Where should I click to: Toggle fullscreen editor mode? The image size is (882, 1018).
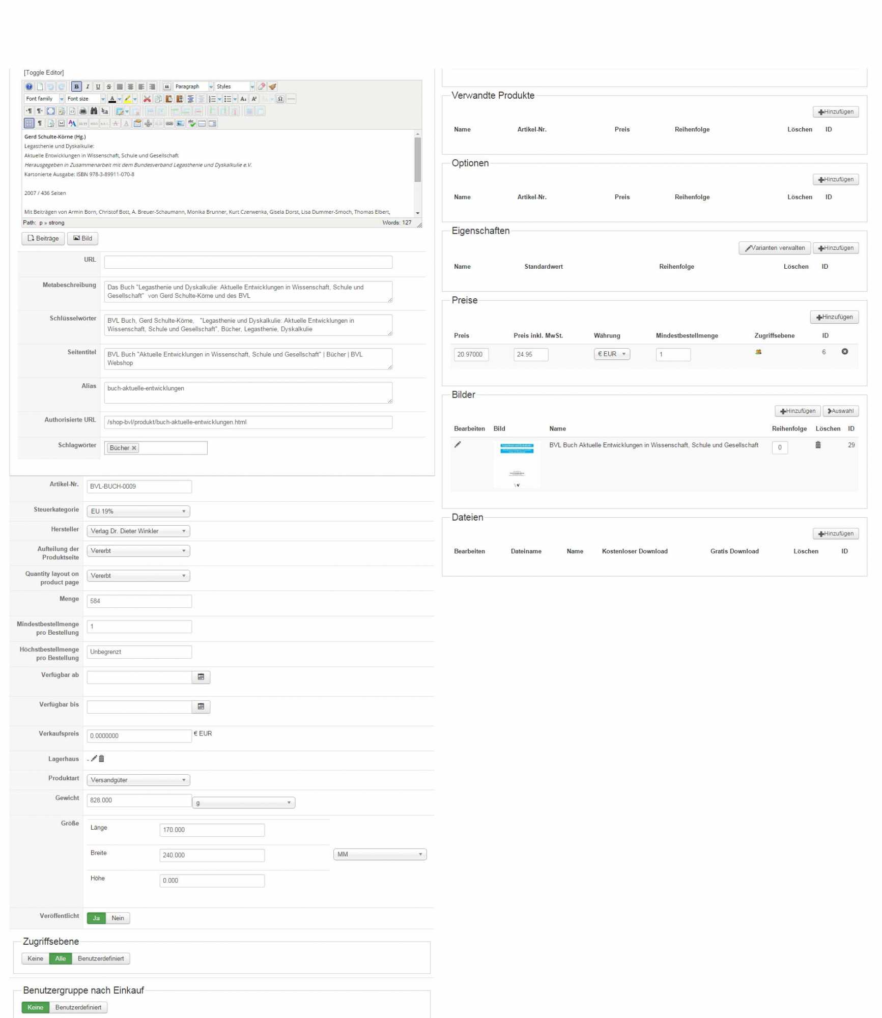pos(50,111)
